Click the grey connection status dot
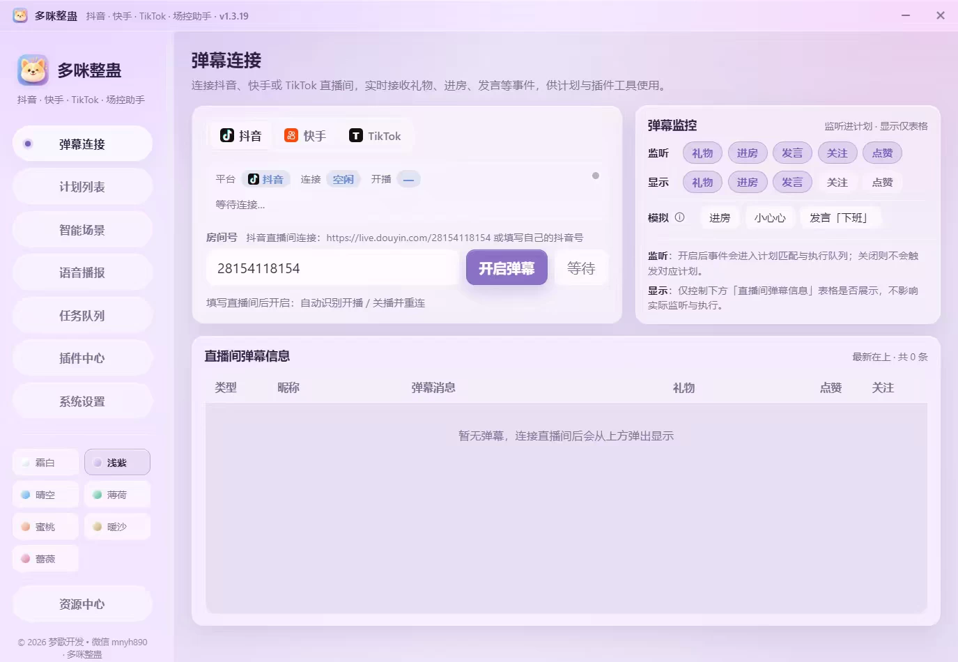958x662 pixels. pos(596,176)
